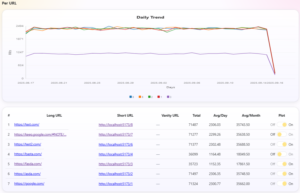Click the Per URL section heading
Image resolution: width=300 pixels, height=193 pixels.
pyautogui.click(x=9, y=3)
